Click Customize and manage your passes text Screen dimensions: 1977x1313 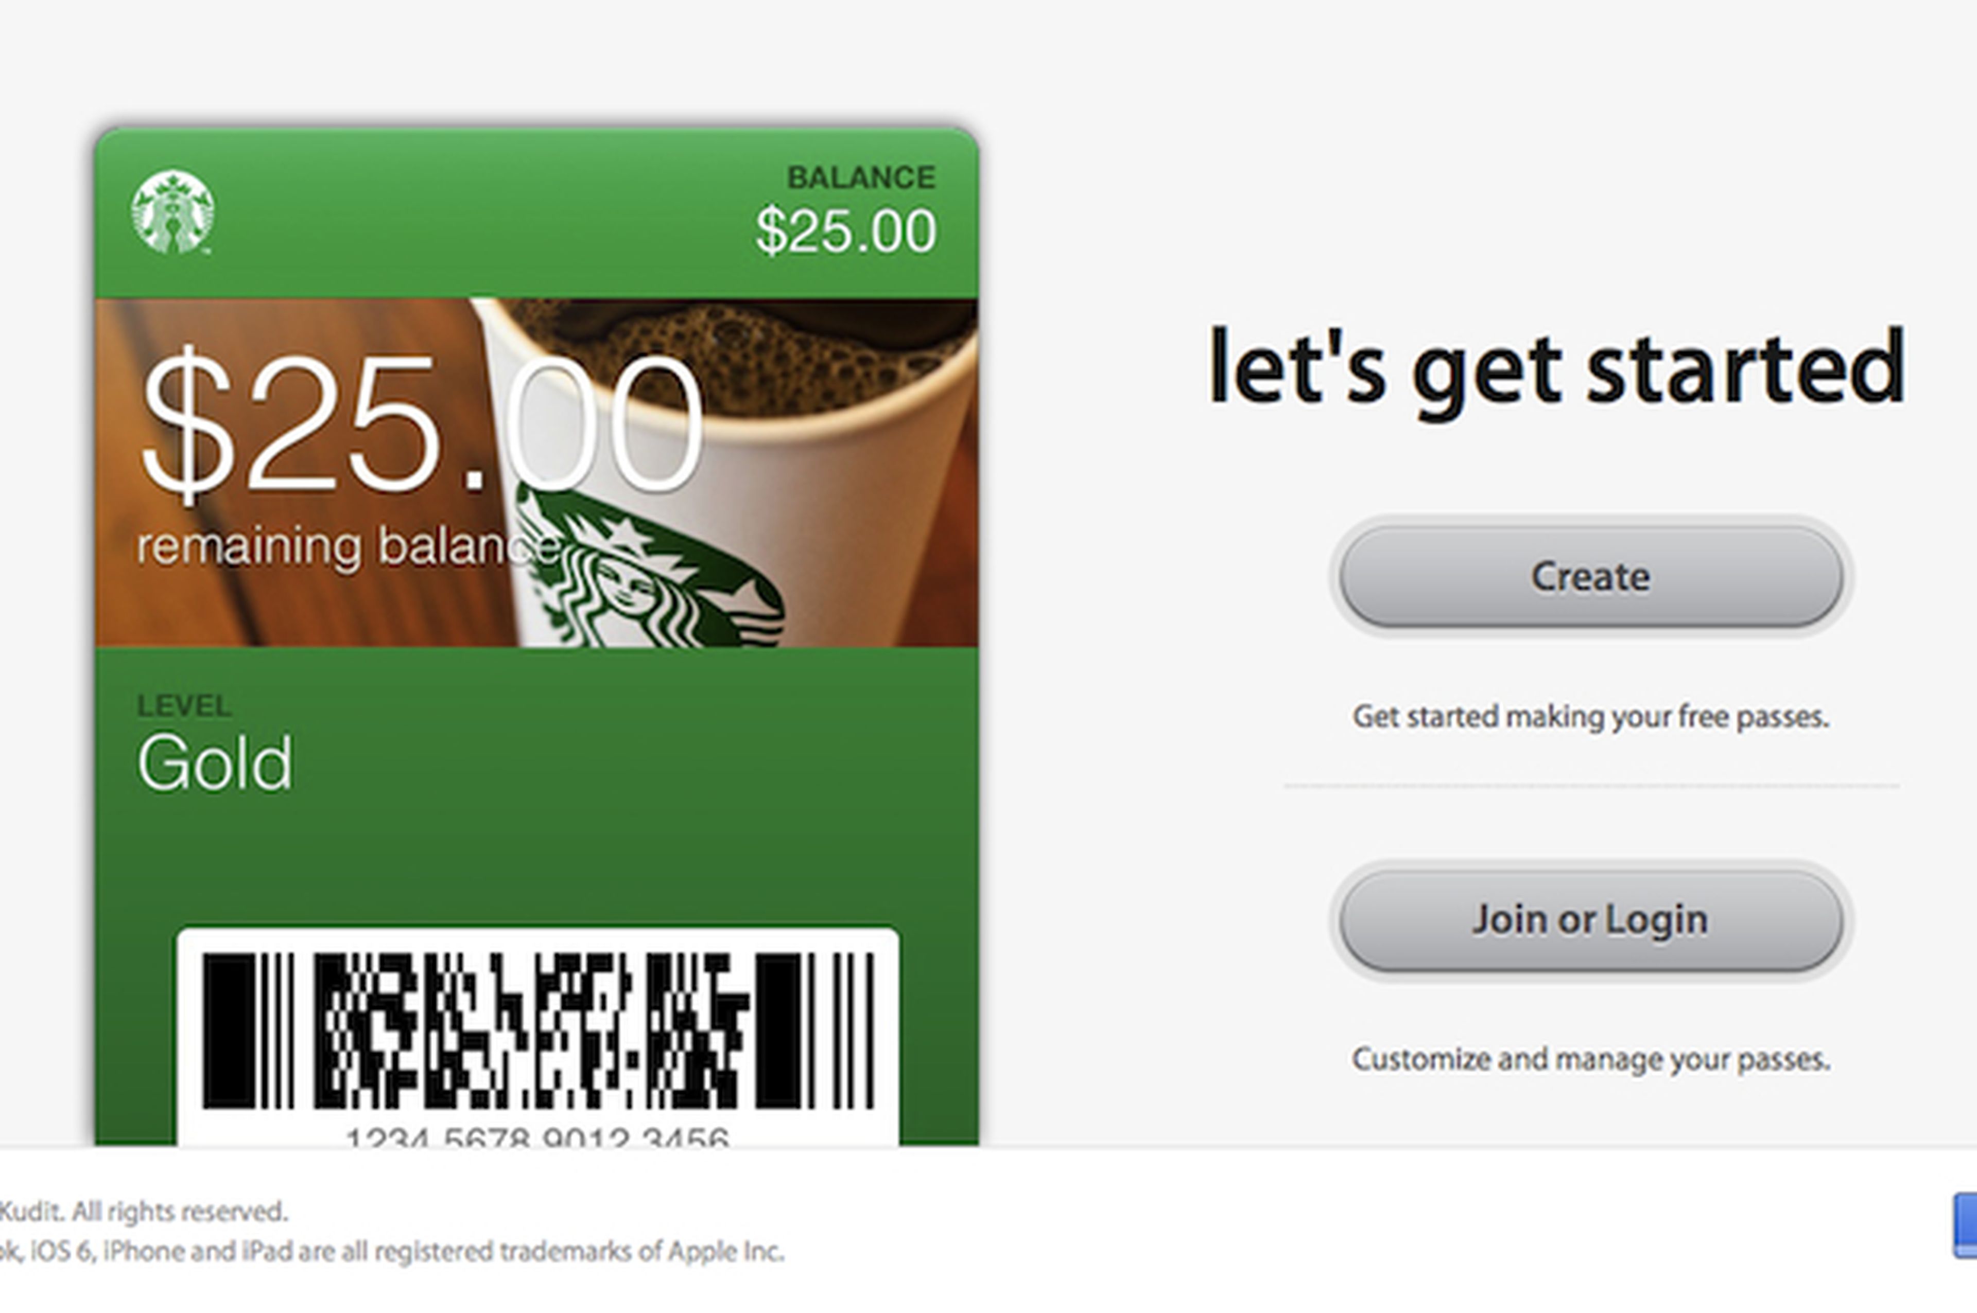click(1591, 1060)
